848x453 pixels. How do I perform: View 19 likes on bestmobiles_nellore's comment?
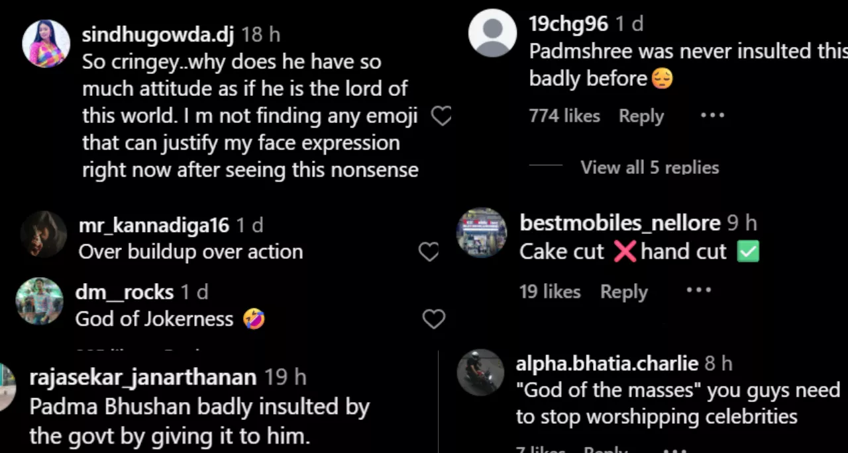pyautogui.click(x=550, y=292)
